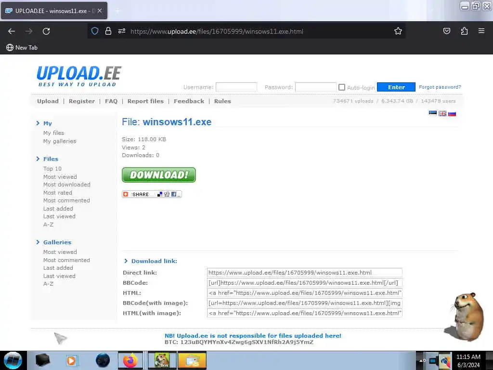Show hidden system tray icons

(x=422, y=360)
